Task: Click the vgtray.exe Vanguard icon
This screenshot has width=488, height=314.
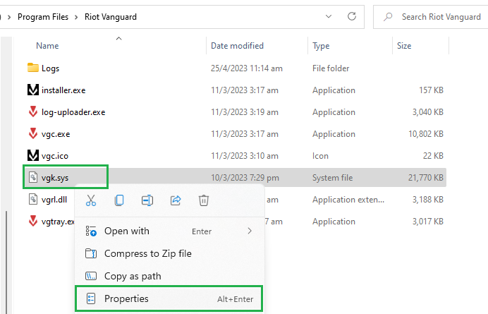Action: tap(33, 221)
